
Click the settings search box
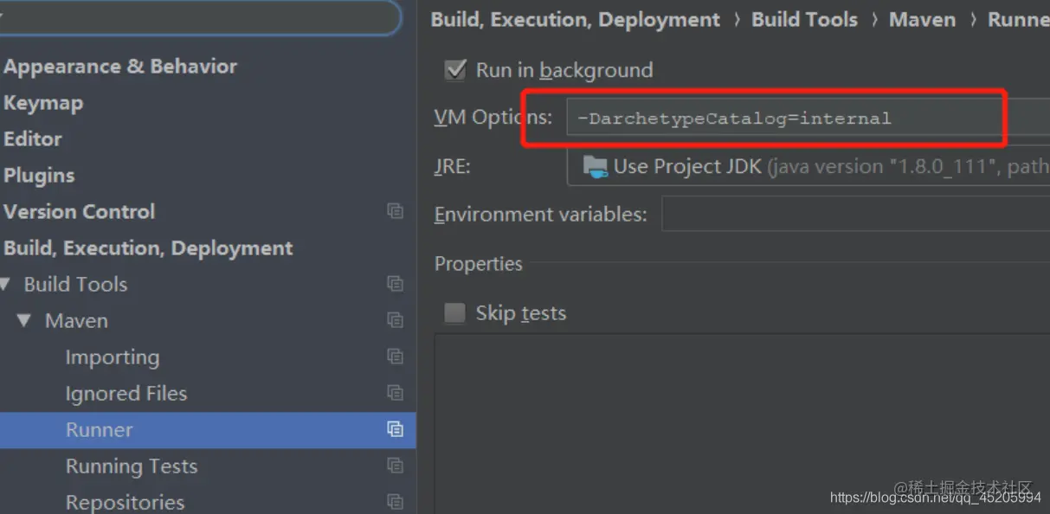[x=200, y=16]
